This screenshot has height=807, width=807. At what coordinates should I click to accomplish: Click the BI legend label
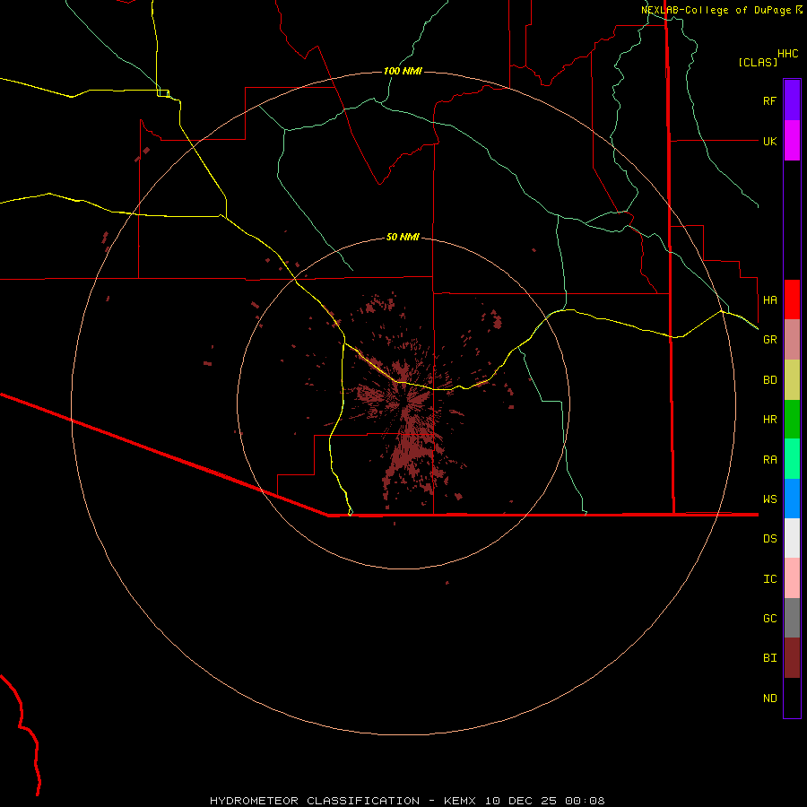pos(769,658)
